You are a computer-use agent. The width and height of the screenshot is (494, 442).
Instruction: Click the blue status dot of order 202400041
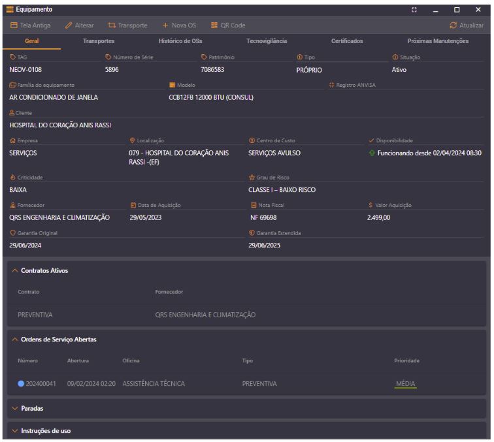(x=21, y=383)
